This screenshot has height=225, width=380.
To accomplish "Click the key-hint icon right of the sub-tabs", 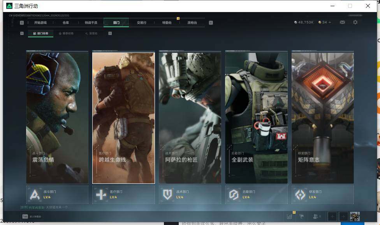I will pos(110,33).
